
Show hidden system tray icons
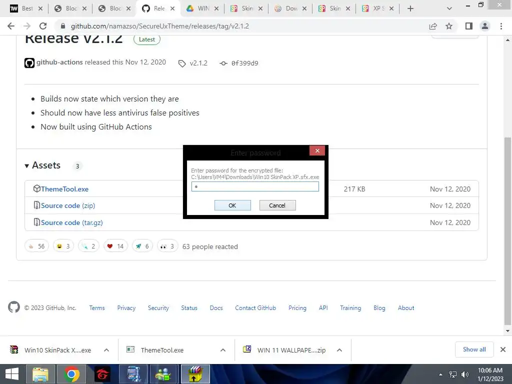(441, 374)
